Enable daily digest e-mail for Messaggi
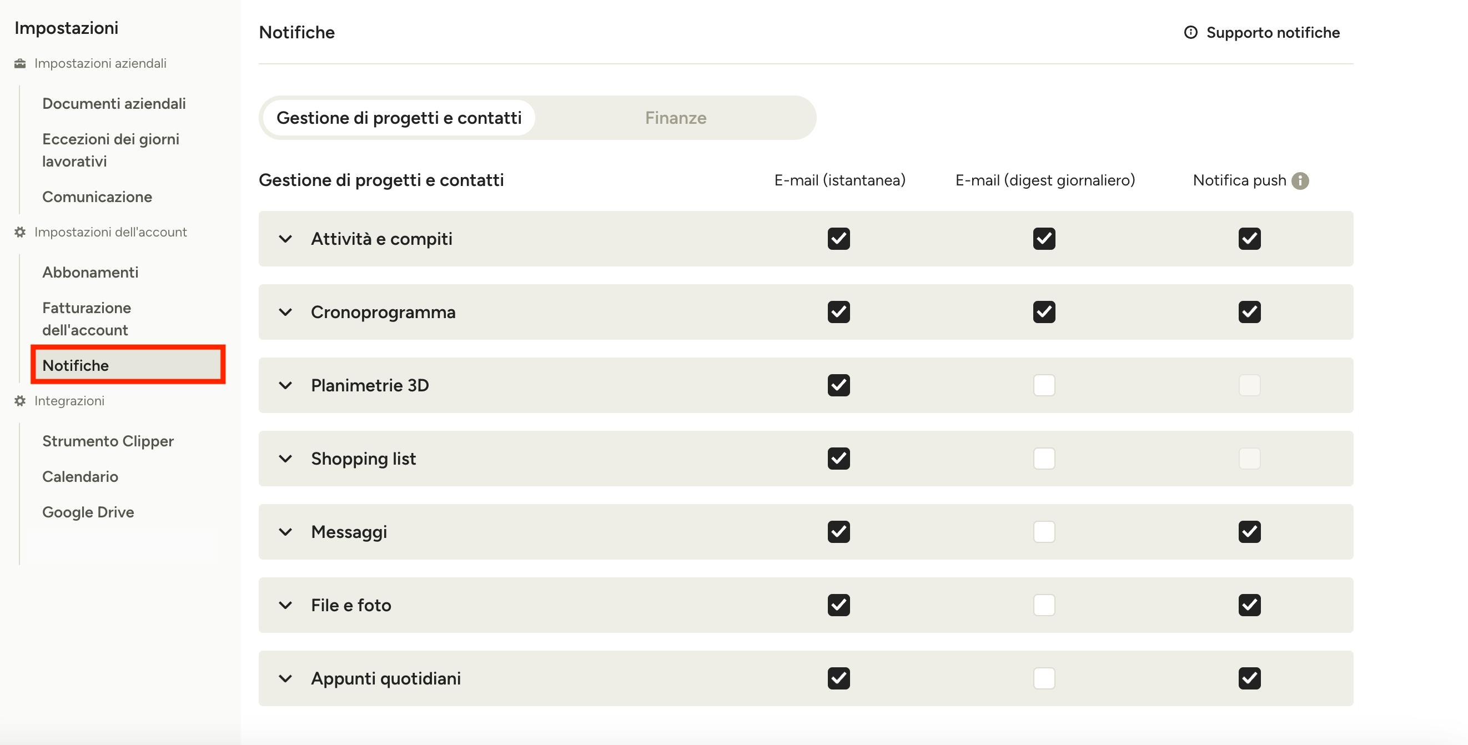Image resolution: width=1468 pixels, height=745 pixels. (1044, 532)
